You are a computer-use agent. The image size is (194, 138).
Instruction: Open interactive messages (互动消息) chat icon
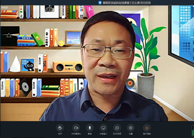(x=117, y=128)
